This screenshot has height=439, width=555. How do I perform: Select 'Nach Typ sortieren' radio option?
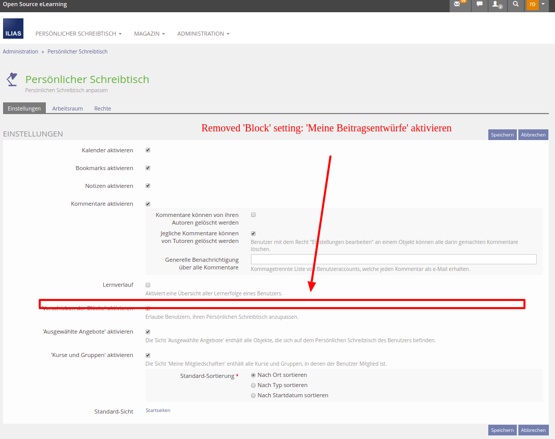point(253,385)
